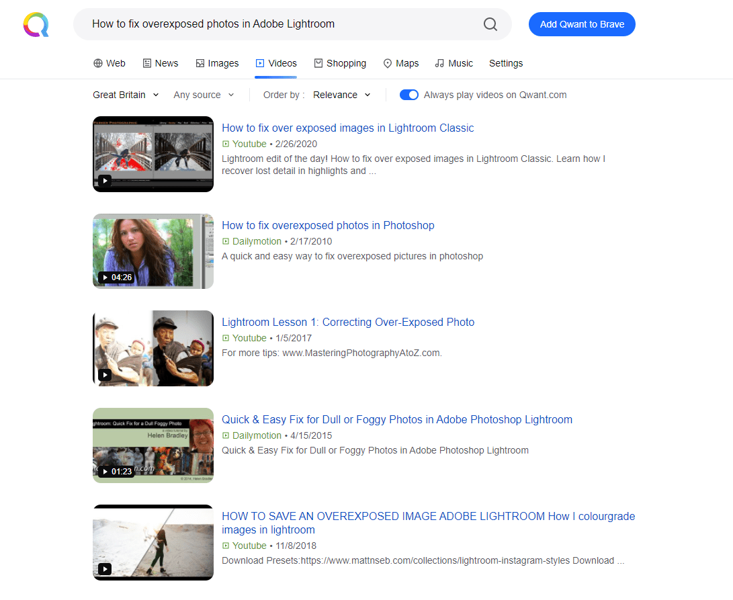Switch to the News tab
Viewport: 733px width, 600px height.
pyautogui.click(x=161, y=63)
